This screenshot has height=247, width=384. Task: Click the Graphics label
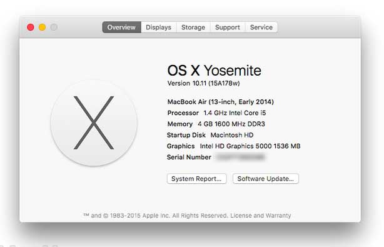point(181,146)
